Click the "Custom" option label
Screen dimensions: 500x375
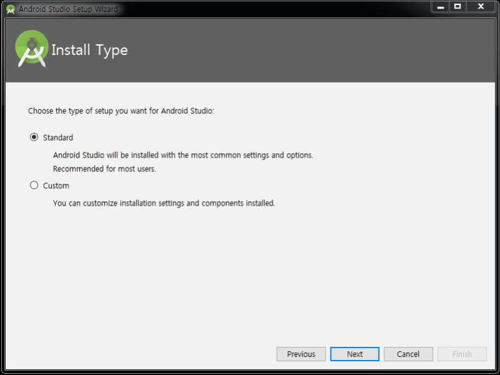click(x=56, y=186)
